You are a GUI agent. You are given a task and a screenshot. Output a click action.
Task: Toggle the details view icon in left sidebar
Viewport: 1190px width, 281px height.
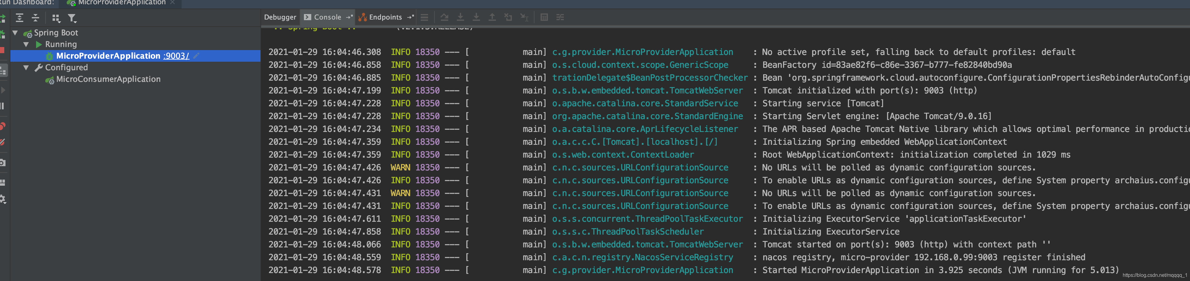click(x=3, y=70)
